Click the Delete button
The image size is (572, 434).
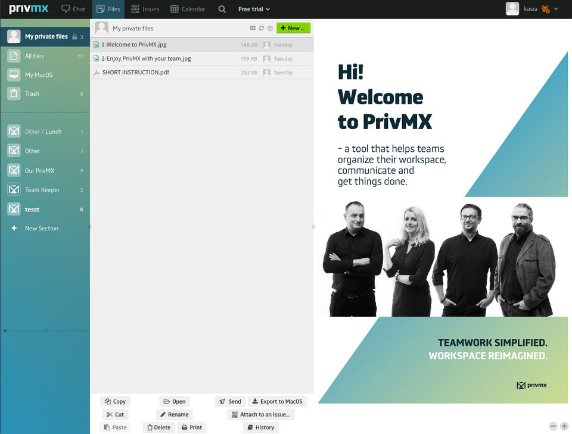pyautogui.click(x=158, y=427)
